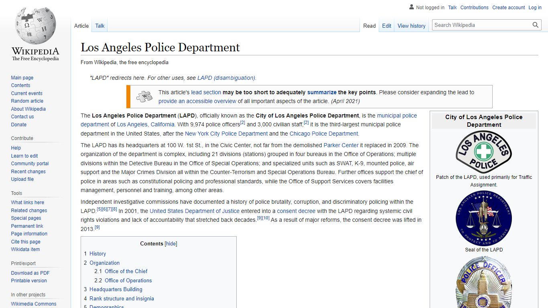Open the View history tab
The width and height of the screenshot is (548, 308).
click(x=412, y=26)
